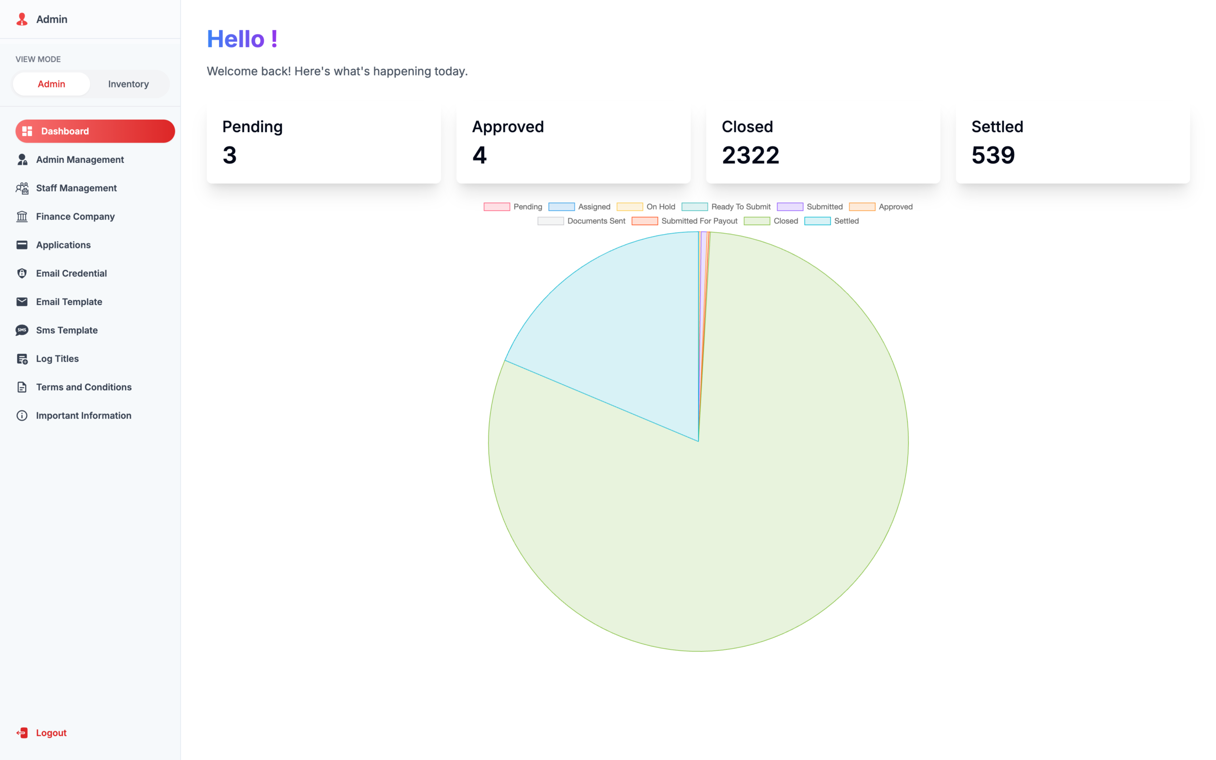Toggle the Closed legend swatch
Image resolution: width=1216 pixels, height=760 pixels.
click(757, 221)
